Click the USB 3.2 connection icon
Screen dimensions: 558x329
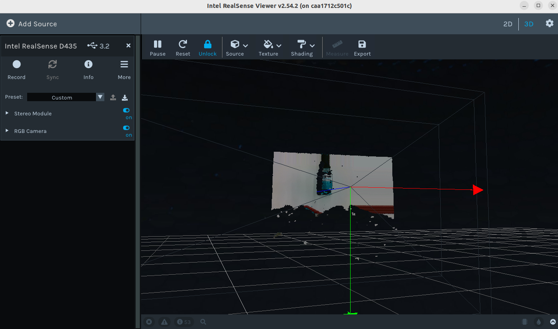click(92, 46)
